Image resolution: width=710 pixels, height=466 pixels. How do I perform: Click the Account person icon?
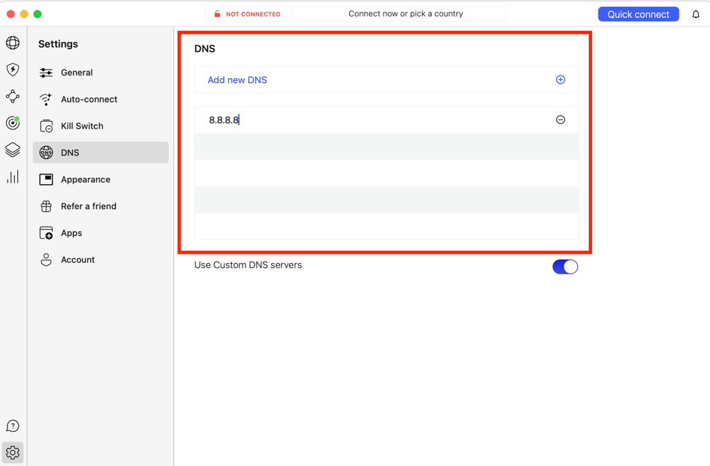pos(46,260)
